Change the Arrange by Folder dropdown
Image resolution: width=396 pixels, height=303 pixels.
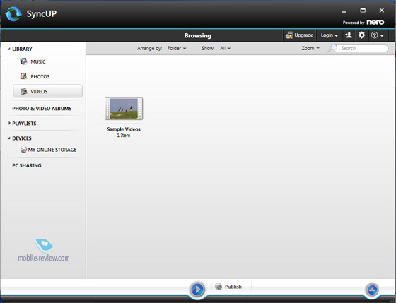click(x=177, y=48)
